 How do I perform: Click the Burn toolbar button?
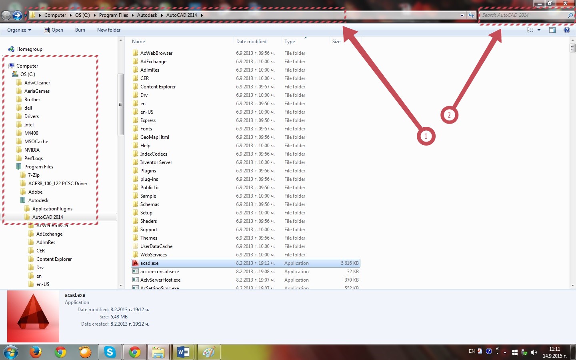(80, 30)
